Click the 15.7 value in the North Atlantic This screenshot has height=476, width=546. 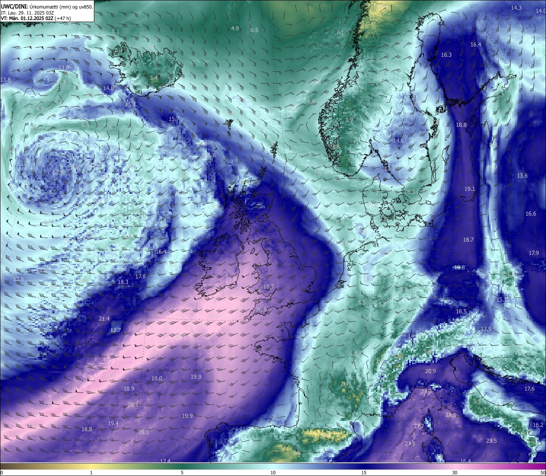(x=174, y=119)
